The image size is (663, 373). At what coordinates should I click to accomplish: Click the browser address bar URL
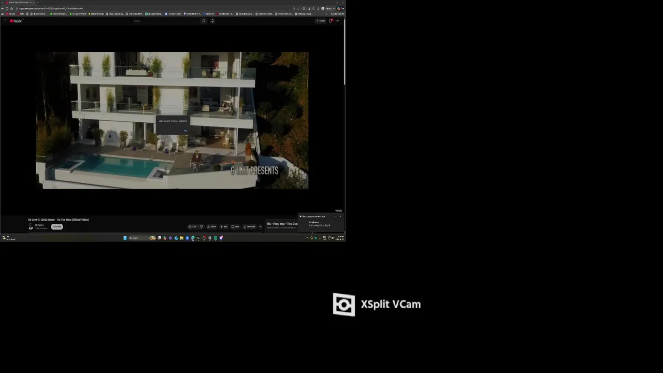[x=51, y=8]
